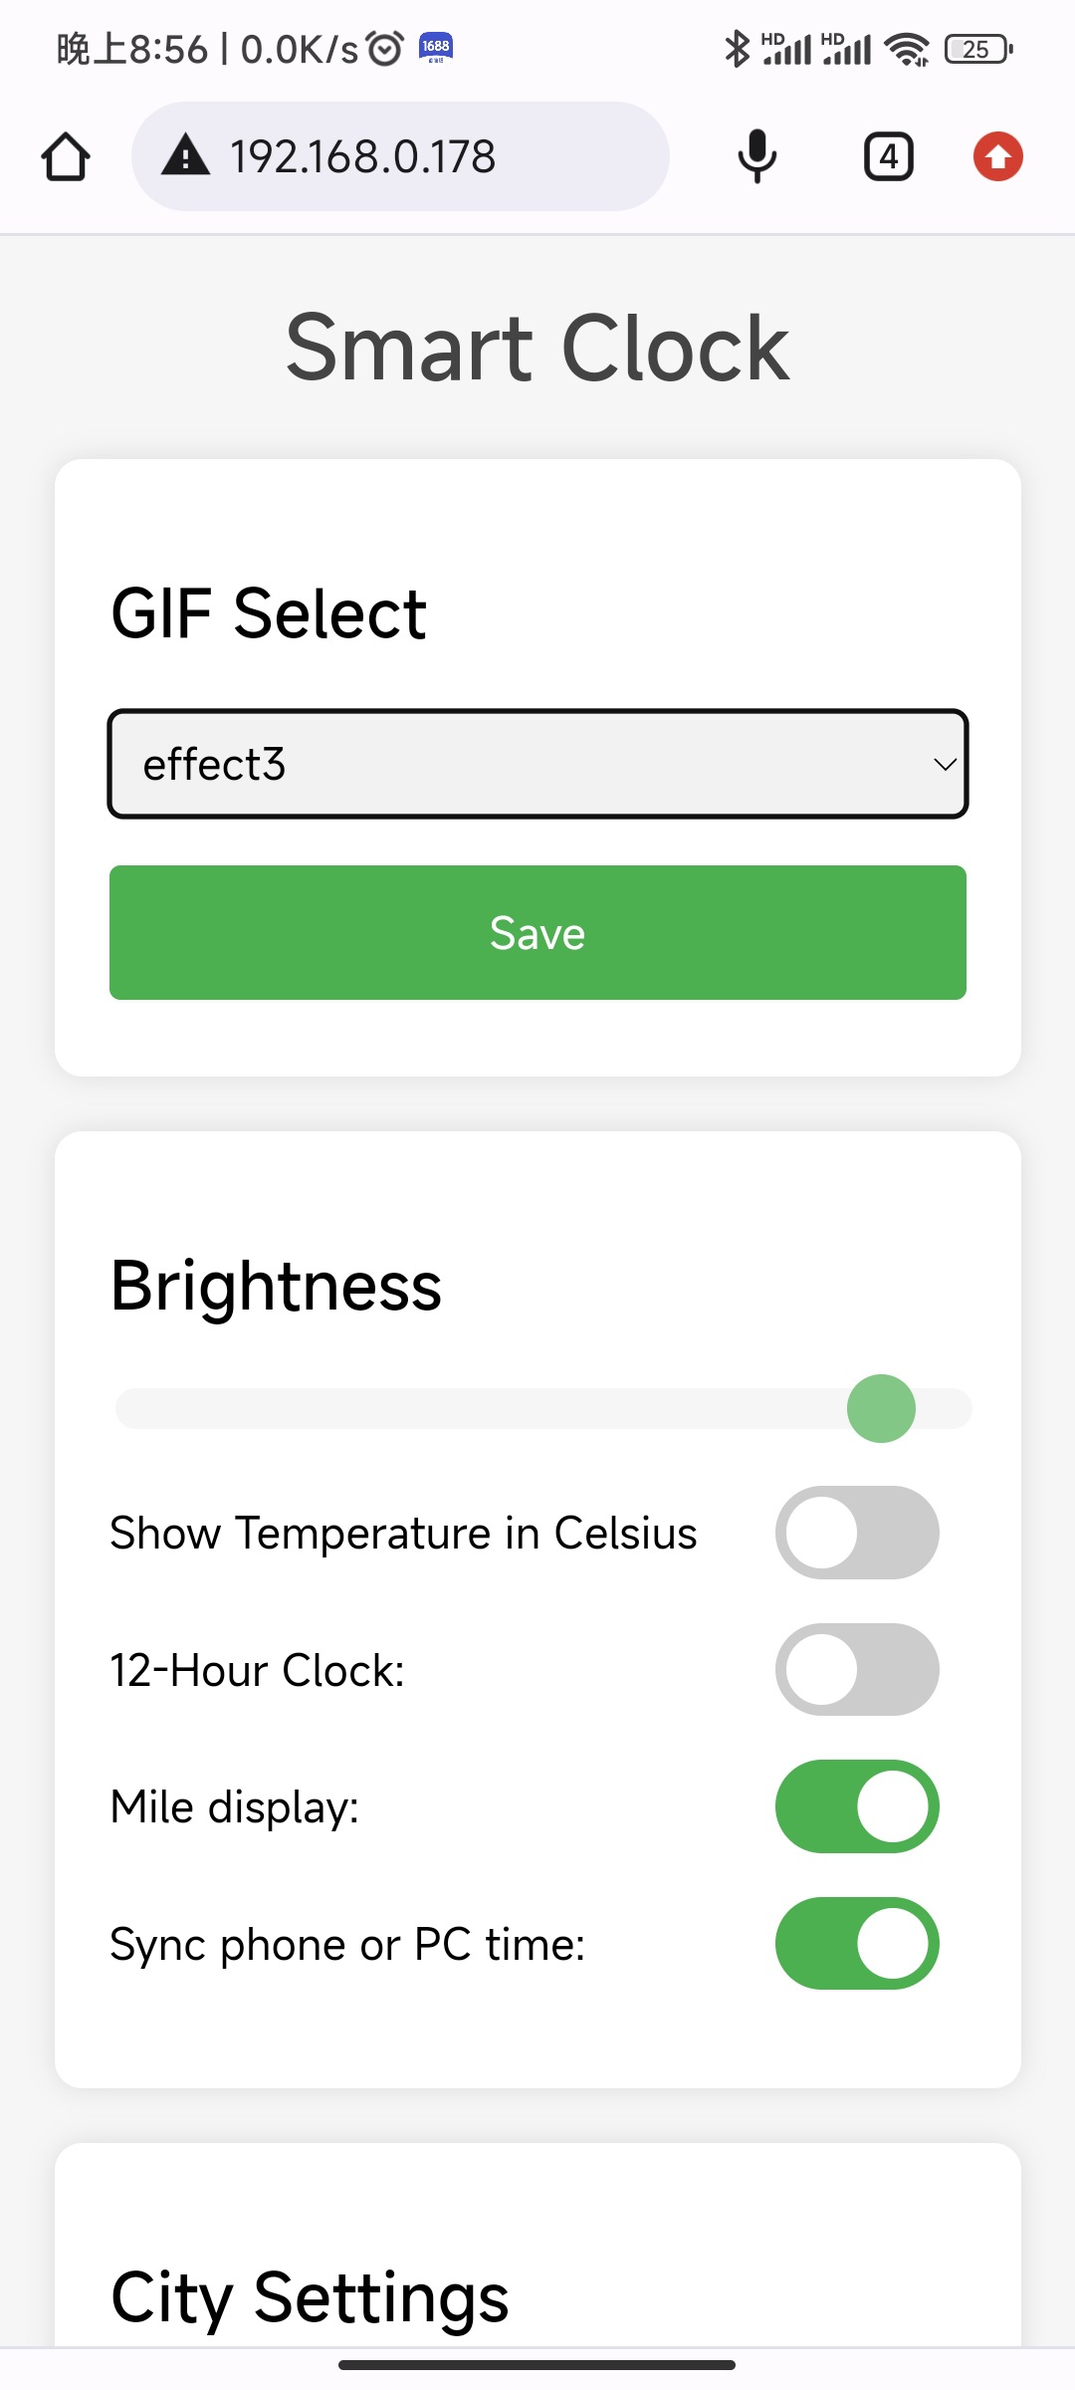Open the GIF Select effect3 dropdown

[x=537, y=764]
